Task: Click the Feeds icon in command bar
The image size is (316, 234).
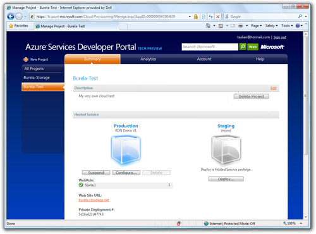Action: pyautogui.click(x=221, y=26)
